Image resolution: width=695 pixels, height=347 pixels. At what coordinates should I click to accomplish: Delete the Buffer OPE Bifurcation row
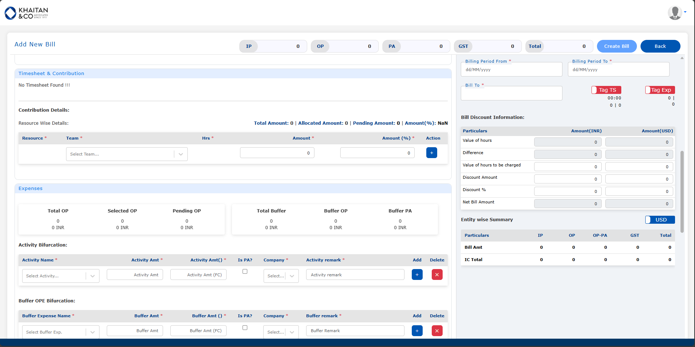(437, 331)
